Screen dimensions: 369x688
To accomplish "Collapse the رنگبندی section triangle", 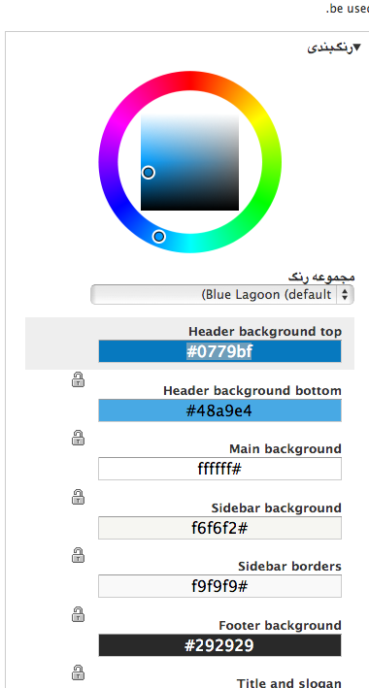I will [x=356, y=47].
